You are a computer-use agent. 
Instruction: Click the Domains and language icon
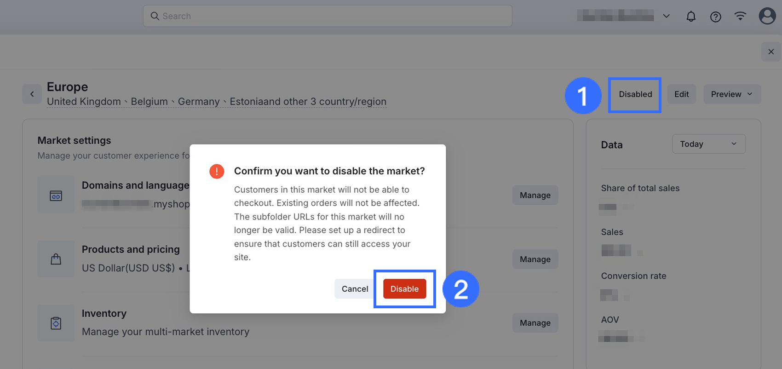click(56, 196)
